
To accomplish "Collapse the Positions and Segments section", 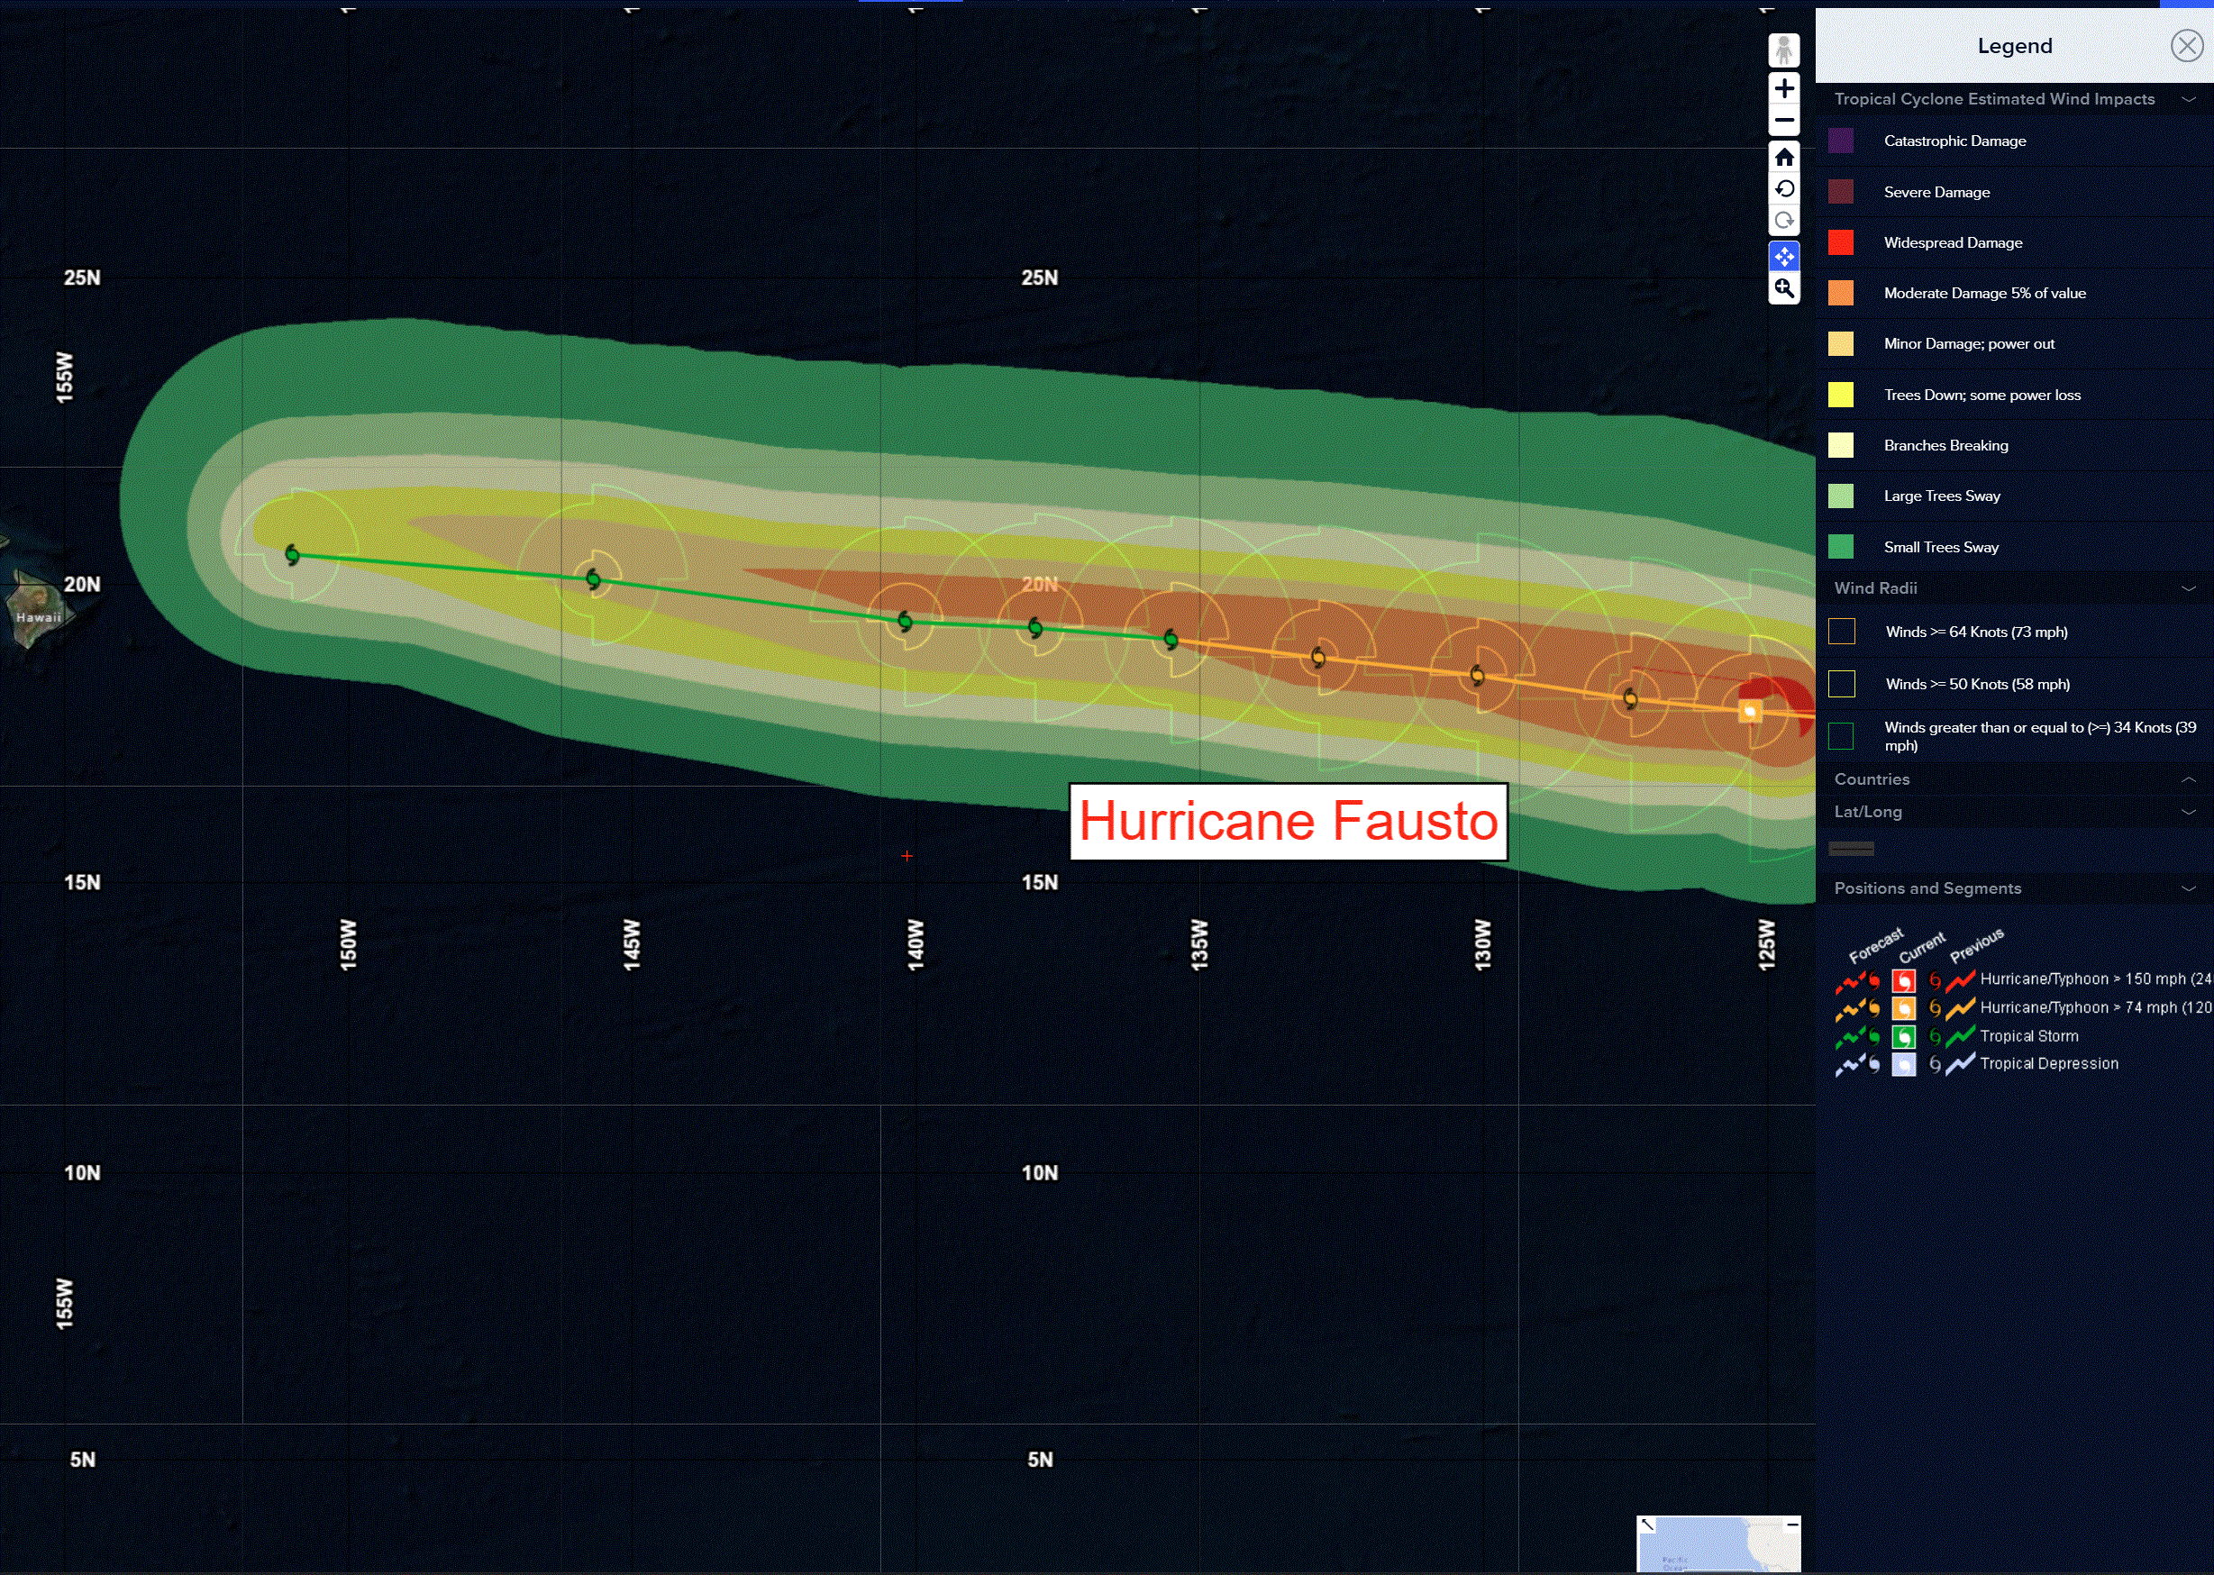I will pos(2188,888).
